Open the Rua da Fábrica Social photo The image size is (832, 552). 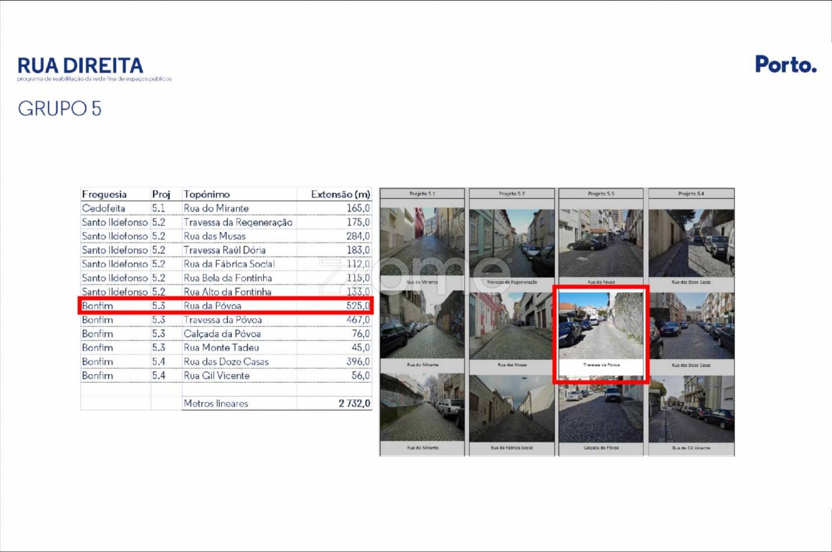coord(512,409)
